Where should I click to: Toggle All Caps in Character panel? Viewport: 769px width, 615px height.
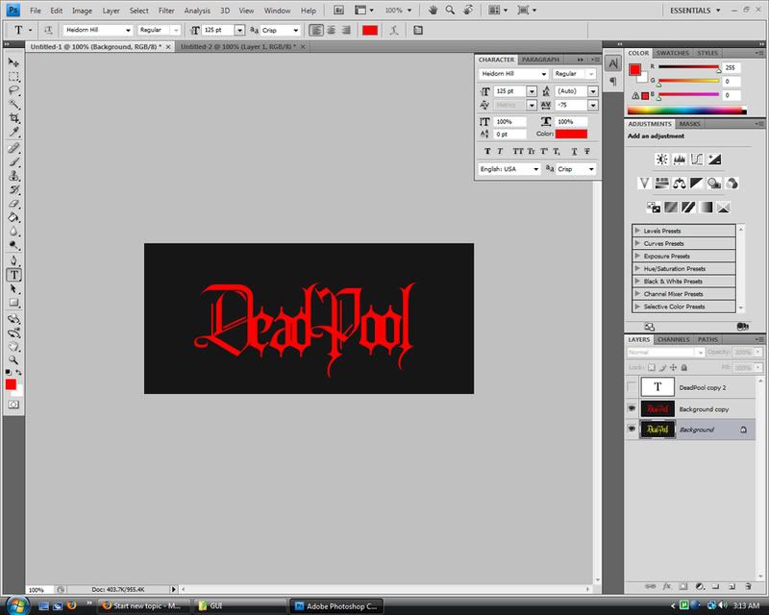(518, 151)
